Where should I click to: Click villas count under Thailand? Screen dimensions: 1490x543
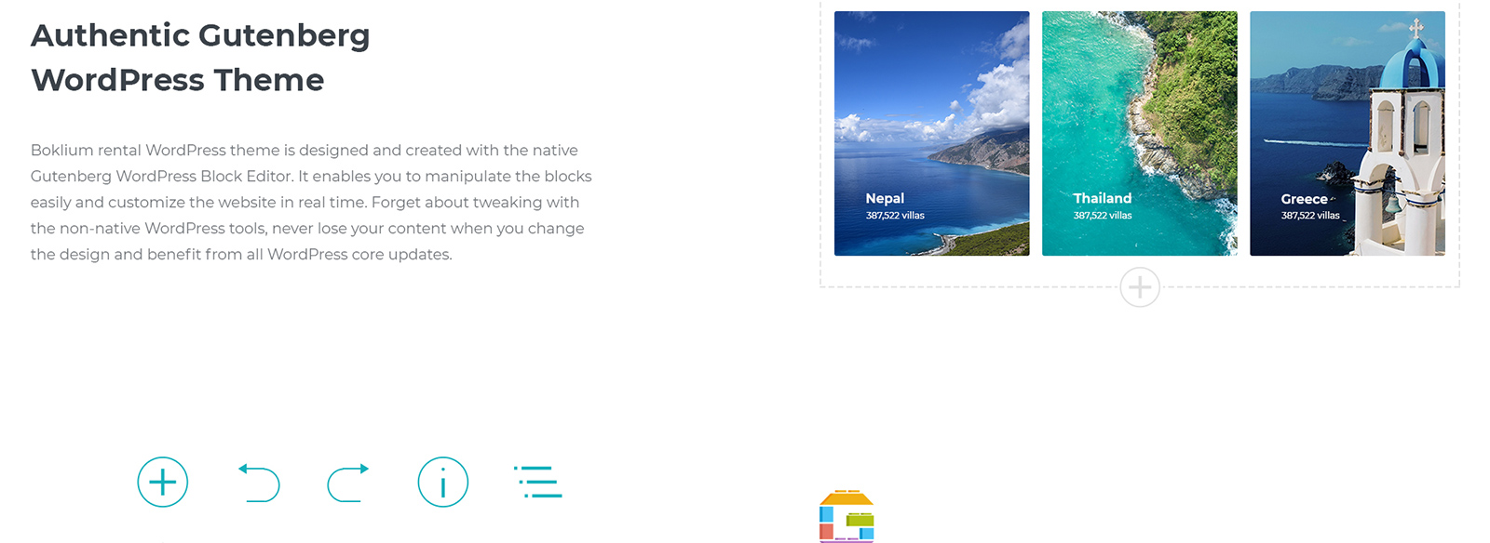coord(1103,216)
